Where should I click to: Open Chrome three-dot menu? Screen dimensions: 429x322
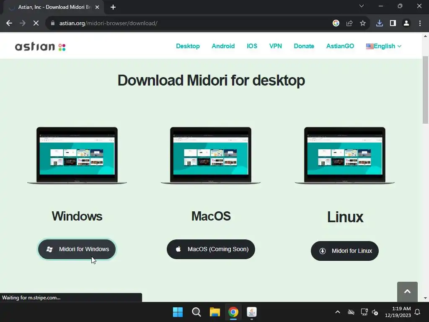tap(420, 23)
